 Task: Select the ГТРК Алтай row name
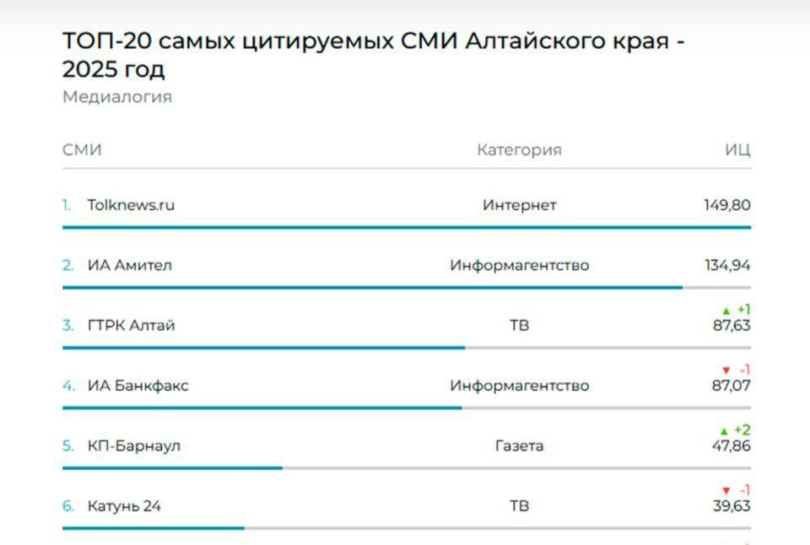click(131, 326)
